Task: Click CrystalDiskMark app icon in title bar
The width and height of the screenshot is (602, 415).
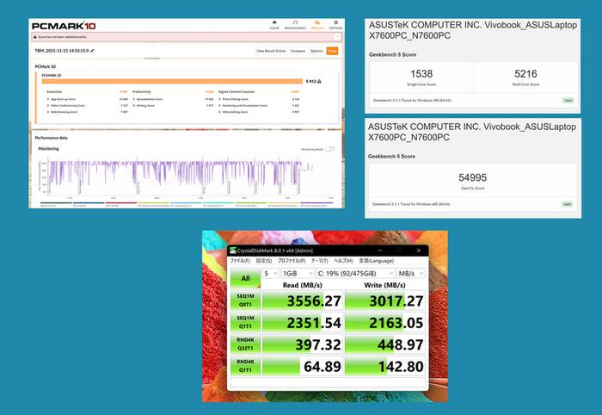Action: (232, 251)
